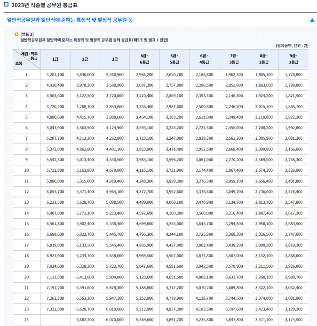Viewport: 317px width, 326px height.
Task: Click the value 3,174,500 in row 24
Action: [x=293, y=320]
